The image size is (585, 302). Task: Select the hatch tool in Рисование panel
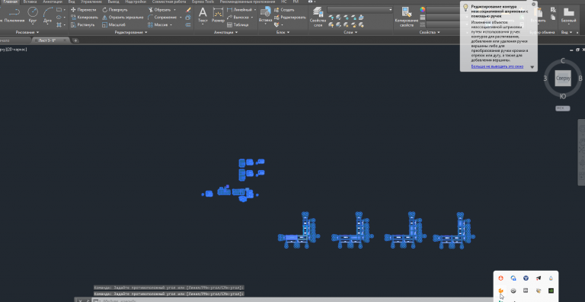pyautogui.click(x=59, y=24)
